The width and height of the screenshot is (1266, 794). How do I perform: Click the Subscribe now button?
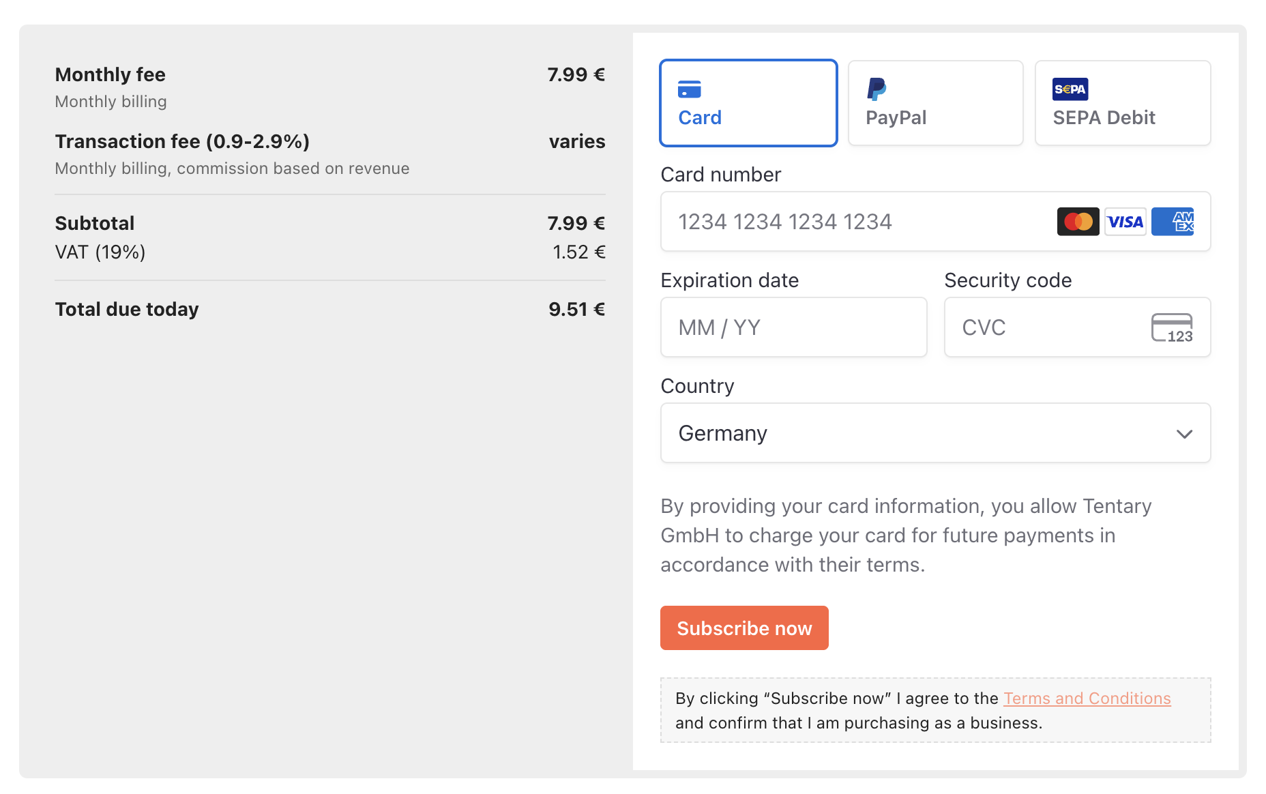click(x=744, y=628)
